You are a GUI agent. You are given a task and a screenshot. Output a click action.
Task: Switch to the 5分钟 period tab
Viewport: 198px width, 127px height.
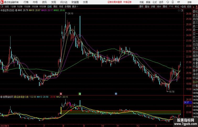pos(20,7)
